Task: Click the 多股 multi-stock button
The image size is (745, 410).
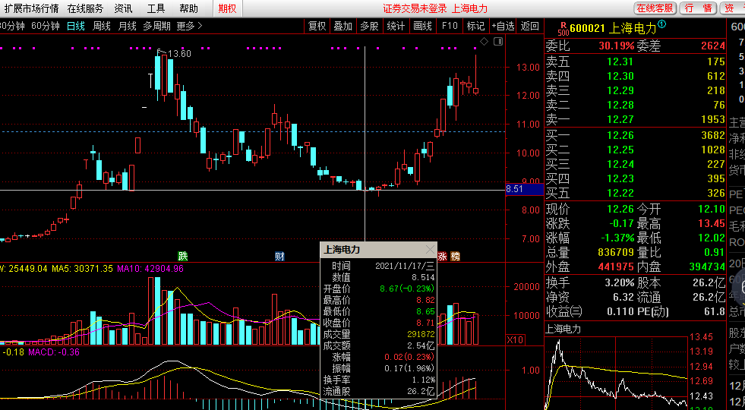Action: tap(369, 26)
